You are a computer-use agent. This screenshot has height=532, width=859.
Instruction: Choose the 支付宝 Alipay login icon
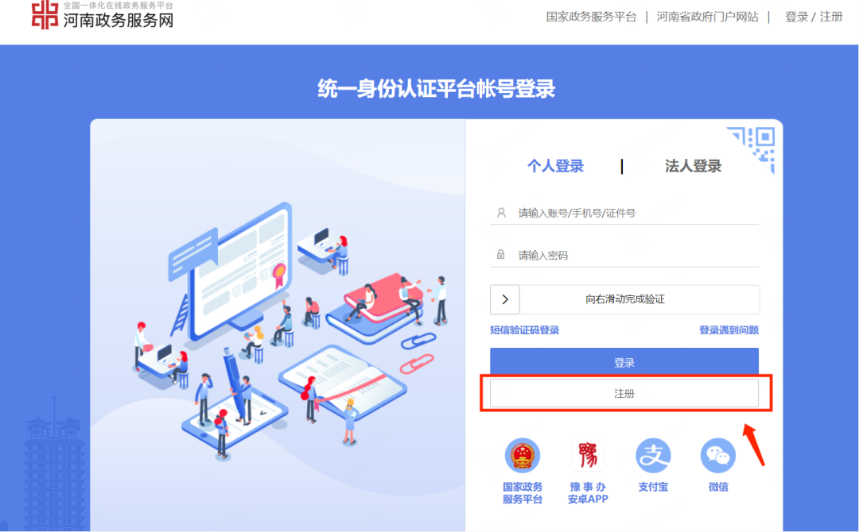pos(653,456)
